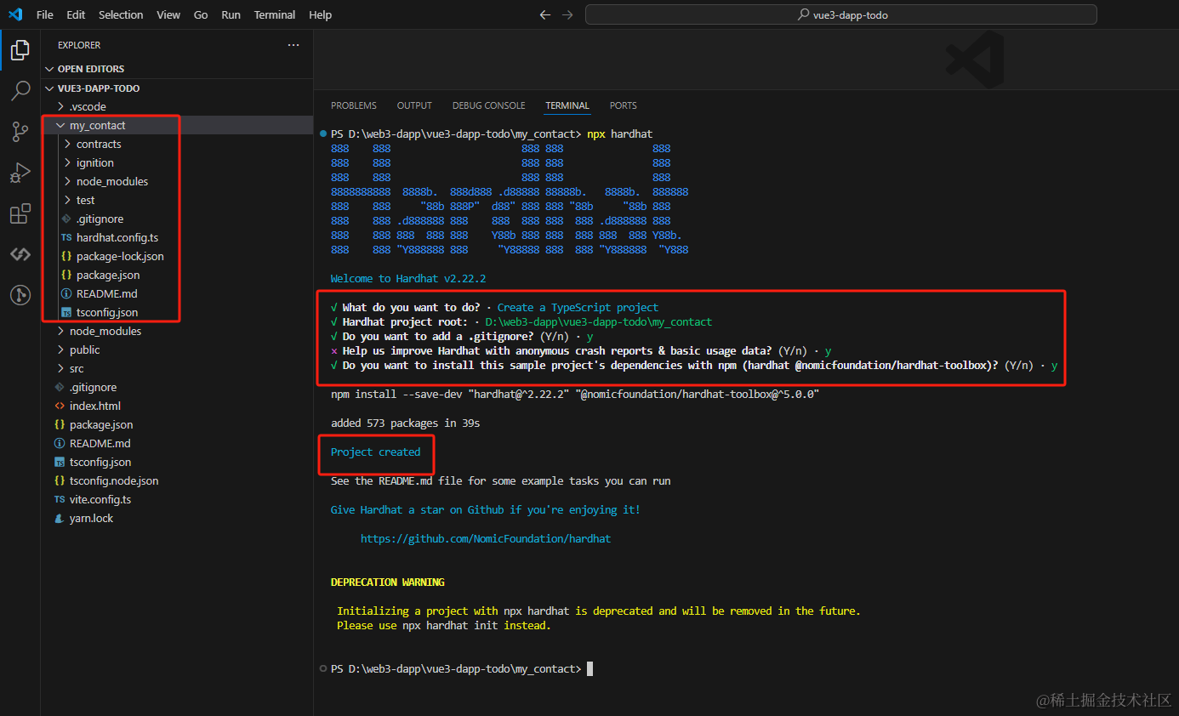
Task: Select the TERMINAL tab
Action: click(x=567, y=105)
